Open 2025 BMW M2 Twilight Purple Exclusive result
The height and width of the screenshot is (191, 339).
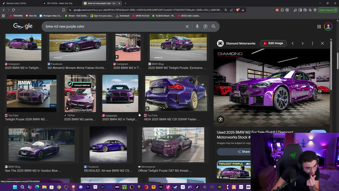(x=178, y=47)
